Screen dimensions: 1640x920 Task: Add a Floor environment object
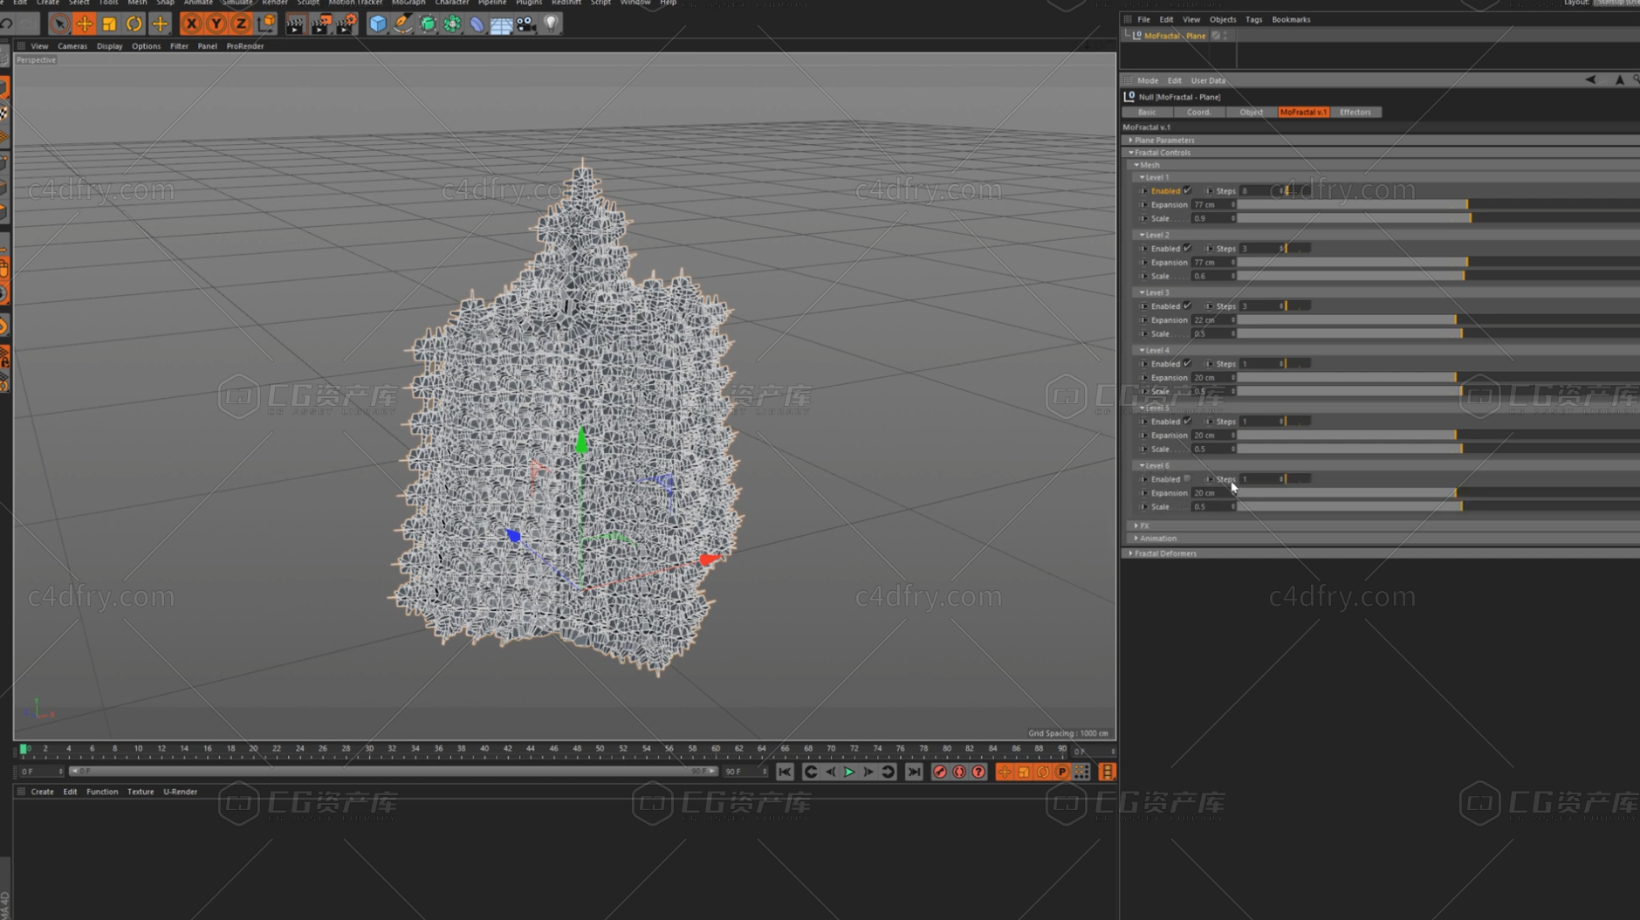coord(501,24)
